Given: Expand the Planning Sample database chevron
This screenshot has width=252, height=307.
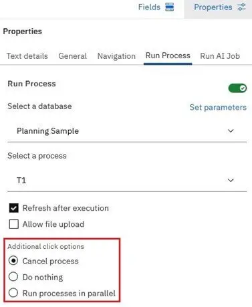Looking at the screenshot, I should coord(231,131).
